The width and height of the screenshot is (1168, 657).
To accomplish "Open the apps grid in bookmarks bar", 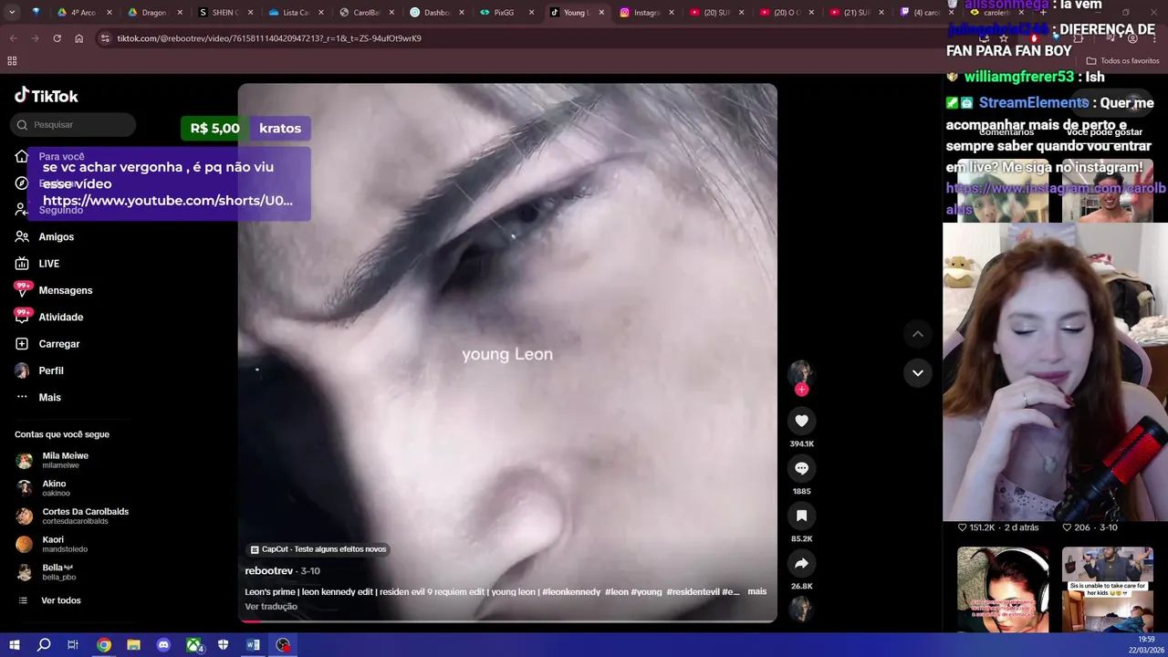I will tap(12, 61).
